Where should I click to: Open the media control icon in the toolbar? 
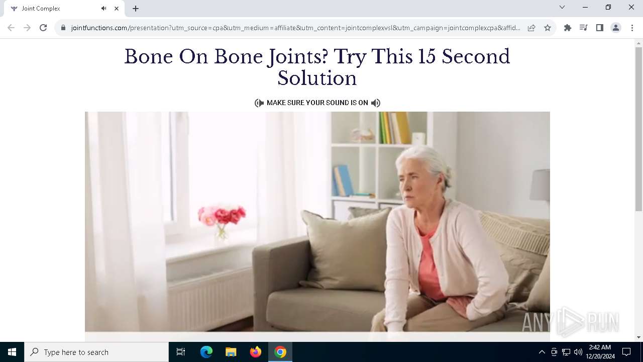point(584,28)
